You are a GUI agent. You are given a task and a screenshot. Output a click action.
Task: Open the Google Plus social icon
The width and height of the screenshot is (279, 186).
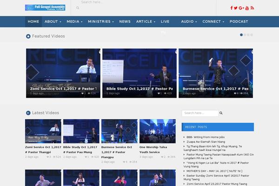[x=241, y=8]
